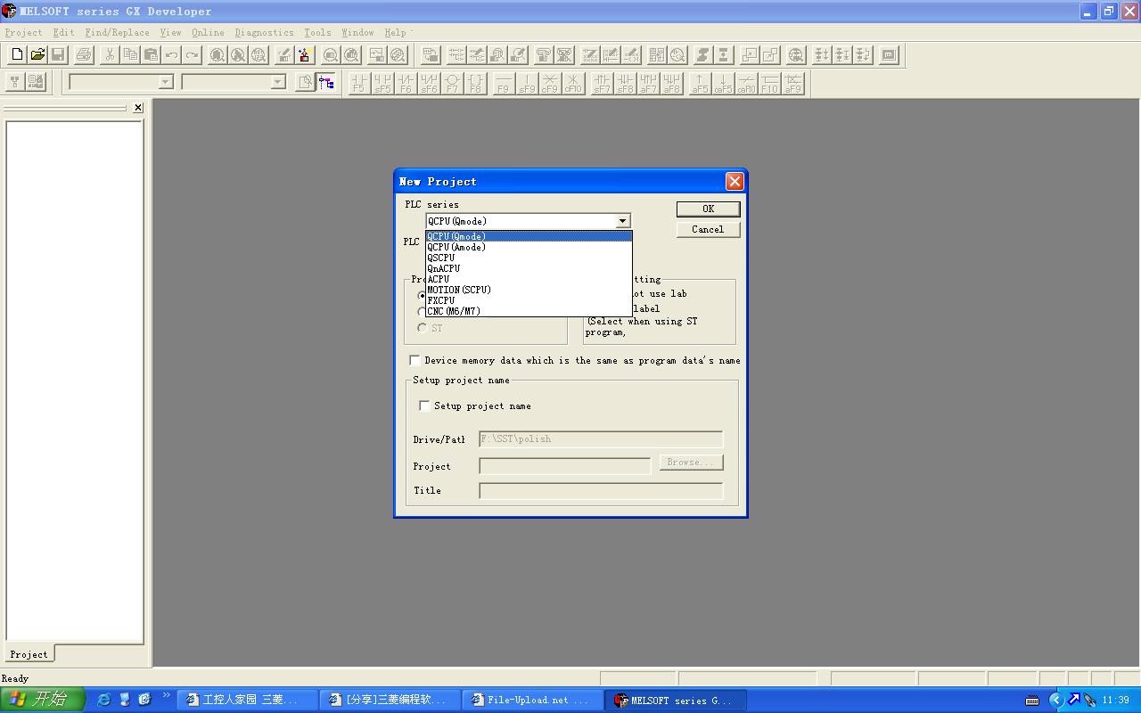Click the Start button on the taskbar
Screen dimensions: 1141x713
(x=42, y=700)
